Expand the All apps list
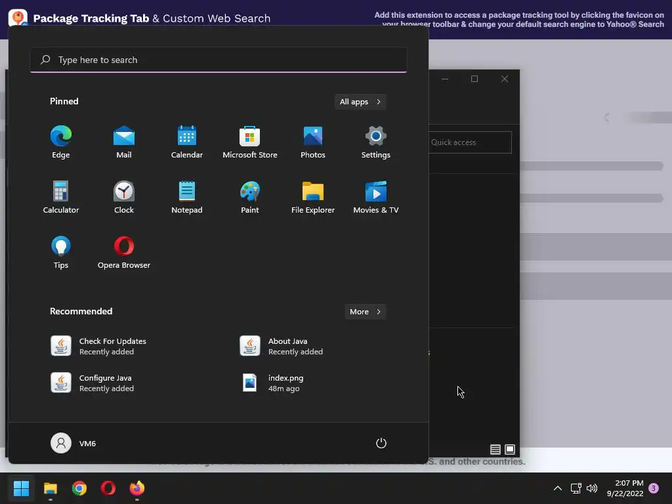This screenshot has width=672, height=504. (x=360, y=102)
